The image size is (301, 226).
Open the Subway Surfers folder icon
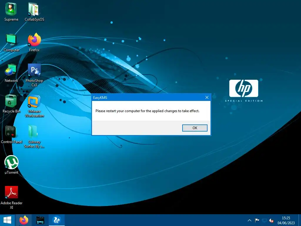click(x=34, y=136)
